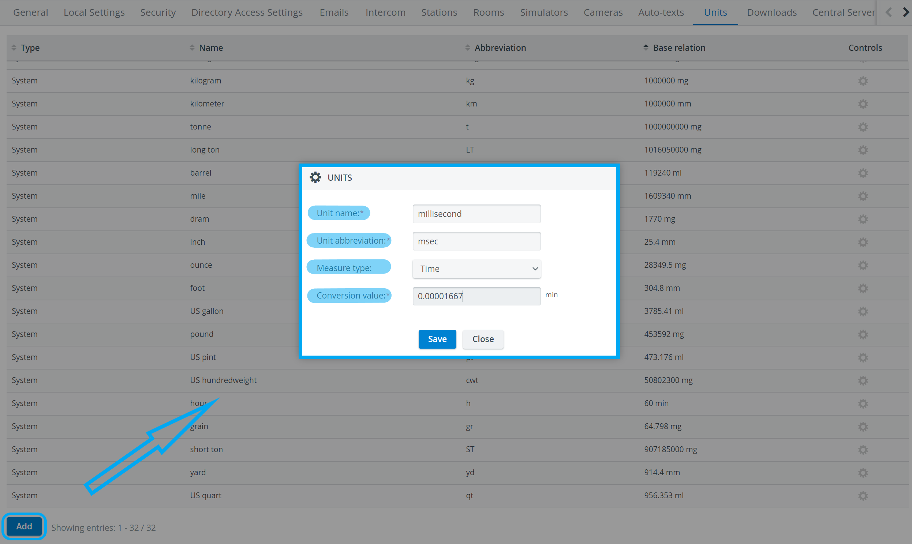Image resolution: width=912 pixels, height=544 pixels.
Task: Focus the Conversion value input field
Action: pos(476,296)
